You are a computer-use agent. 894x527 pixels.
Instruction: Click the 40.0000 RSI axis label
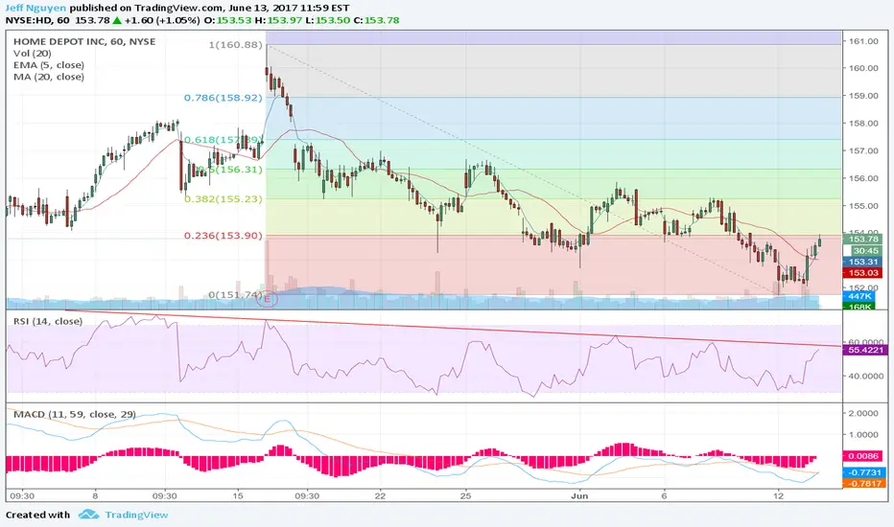866,376
